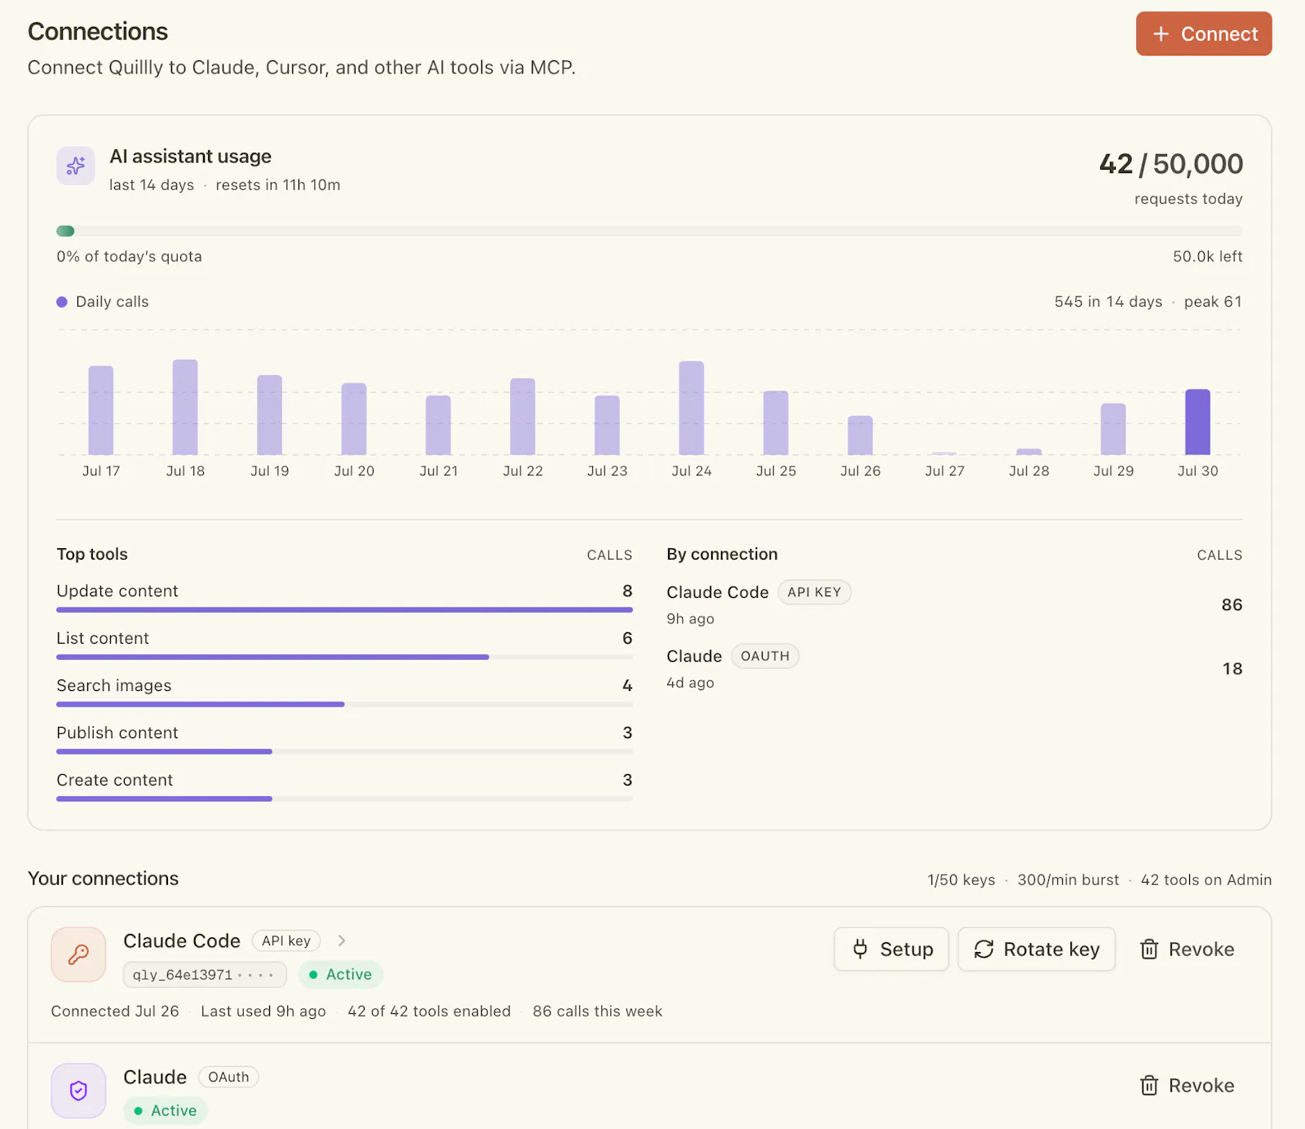Click 'Last used 9h ago' text
Viewport: 1305px width, 1129px height.
tap(263, 1011)
